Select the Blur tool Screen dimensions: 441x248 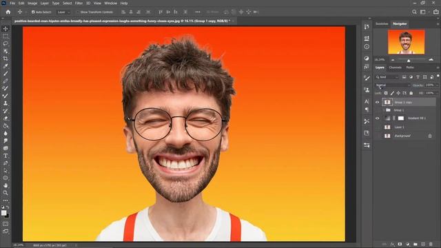[x=6, y=133]
